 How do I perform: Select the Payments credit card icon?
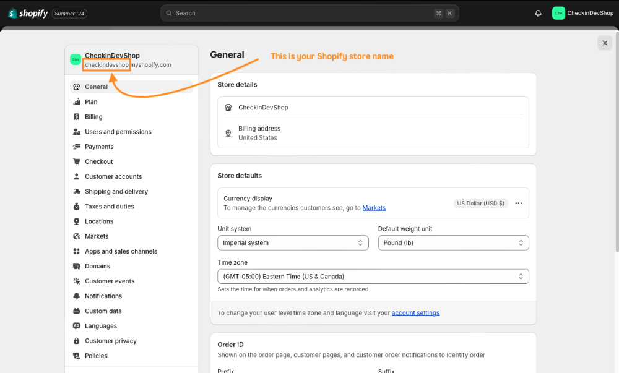(x=77, y=147)
